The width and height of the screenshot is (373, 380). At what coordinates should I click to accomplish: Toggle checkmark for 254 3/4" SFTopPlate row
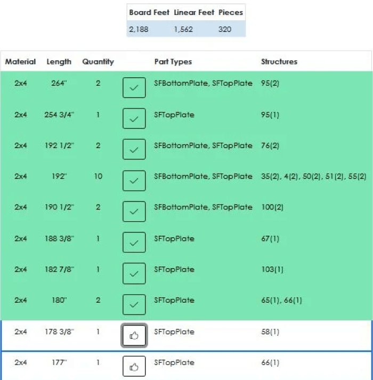tap(134, 118)
